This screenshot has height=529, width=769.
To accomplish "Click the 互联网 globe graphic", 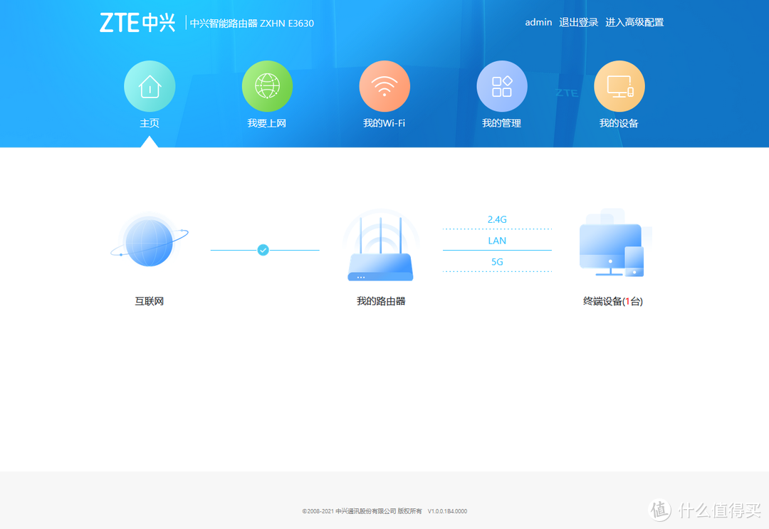I will 148,242.
